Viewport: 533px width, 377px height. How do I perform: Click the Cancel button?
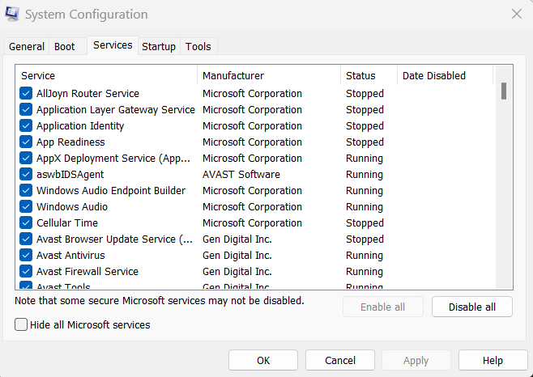(340, 360)
